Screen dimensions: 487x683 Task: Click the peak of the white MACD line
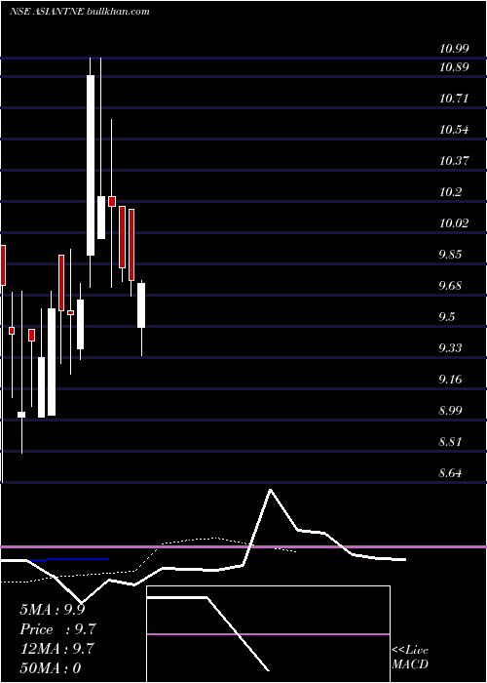[271, 490]
